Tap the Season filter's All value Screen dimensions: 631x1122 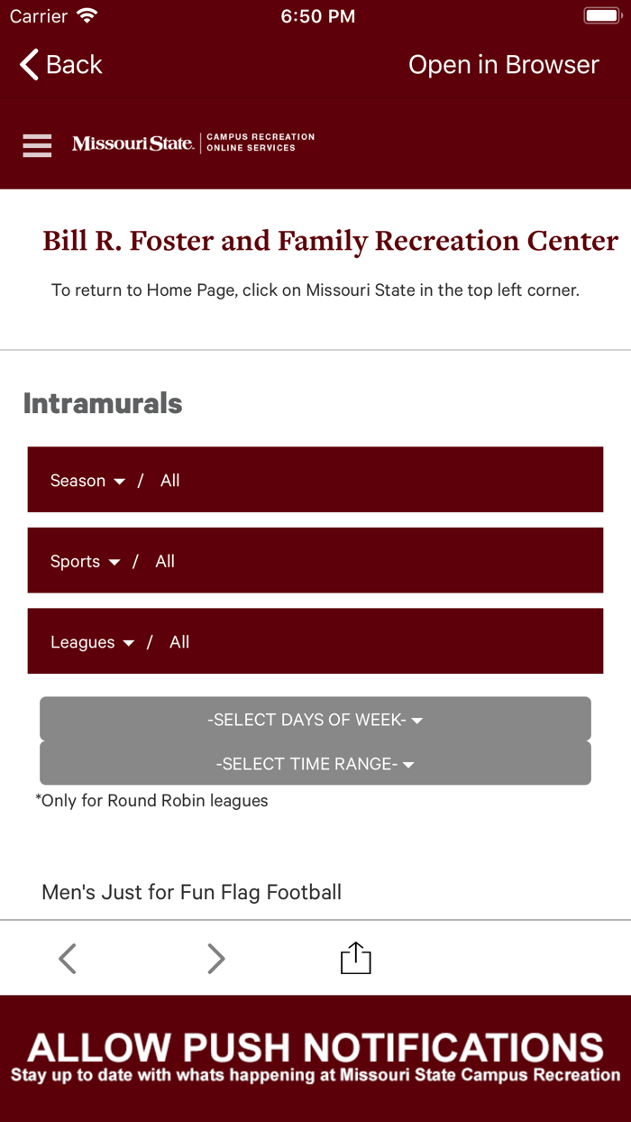(170, 481)
